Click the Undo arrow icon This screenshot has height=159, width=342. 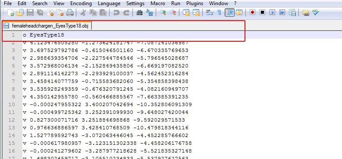116,12
